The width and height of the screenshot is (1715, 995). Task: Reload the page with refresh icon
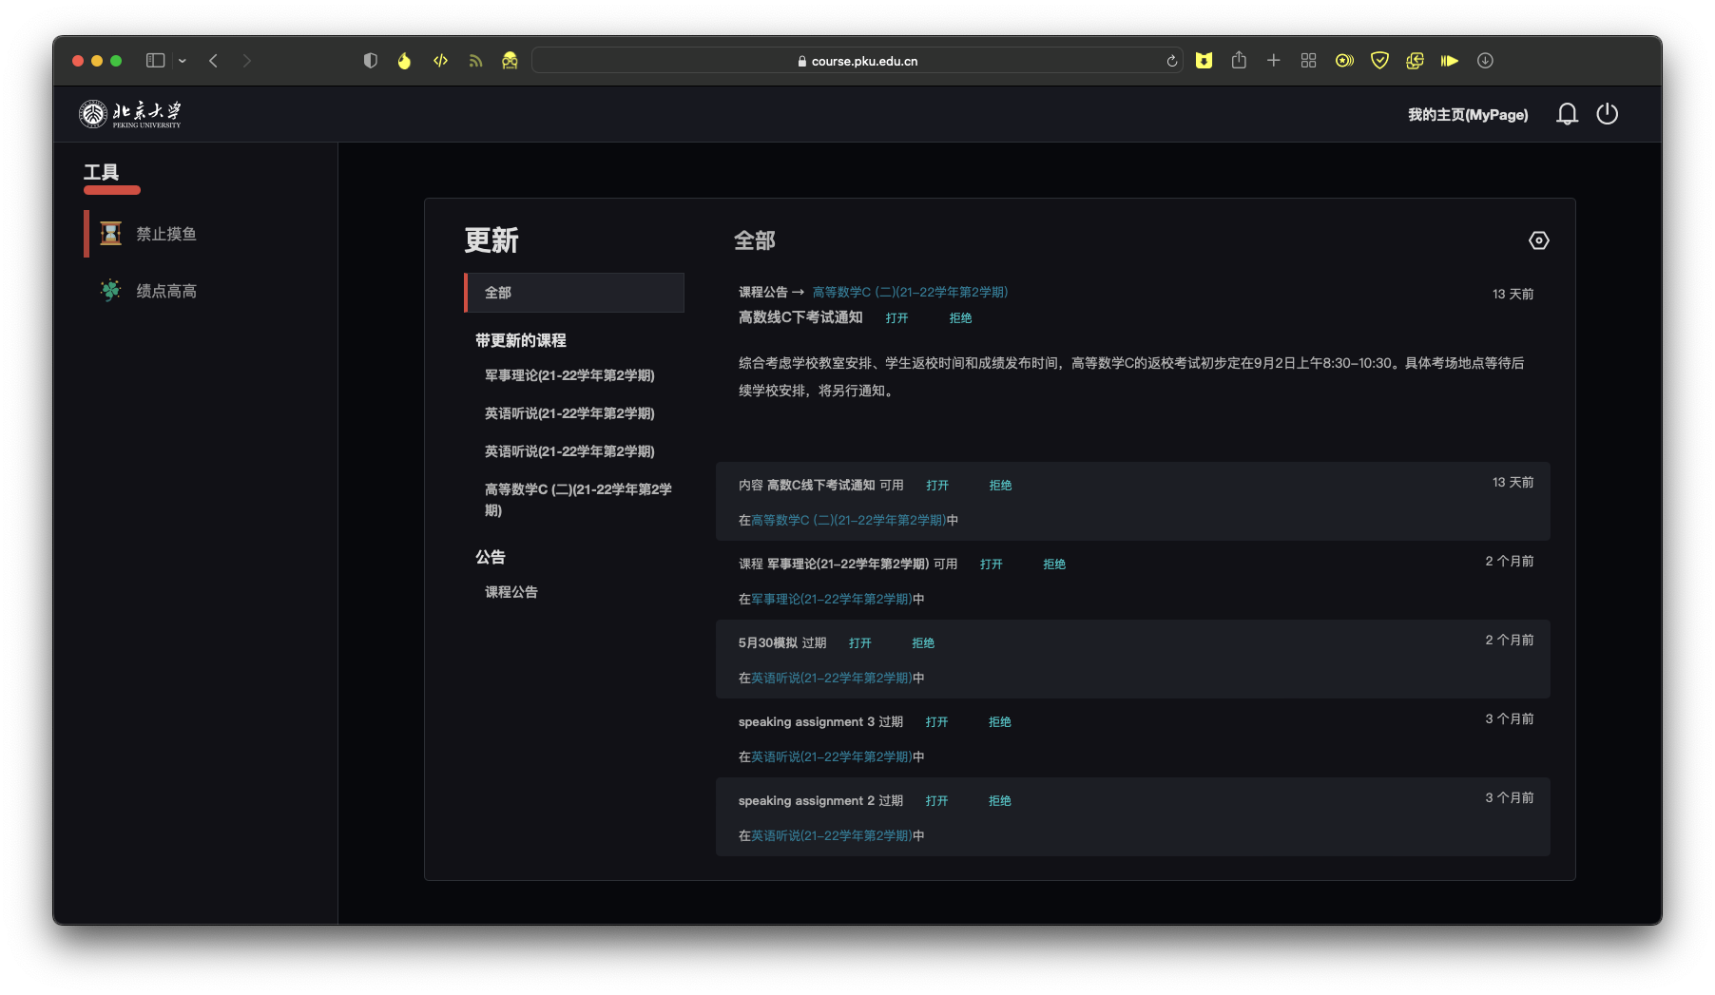pos(1171,61)
